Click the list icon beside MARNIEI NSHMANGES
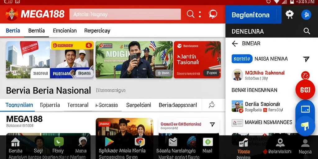The image size is (318, 159). 237,123
